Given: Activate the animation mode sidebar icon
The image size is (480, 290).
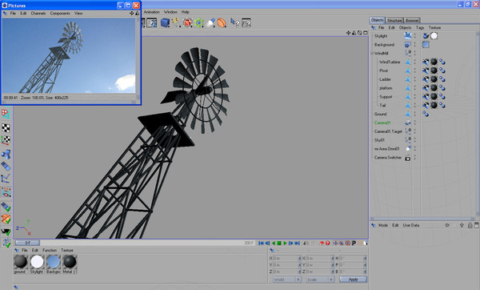Looking at the screenshot, I should point(6,192).
